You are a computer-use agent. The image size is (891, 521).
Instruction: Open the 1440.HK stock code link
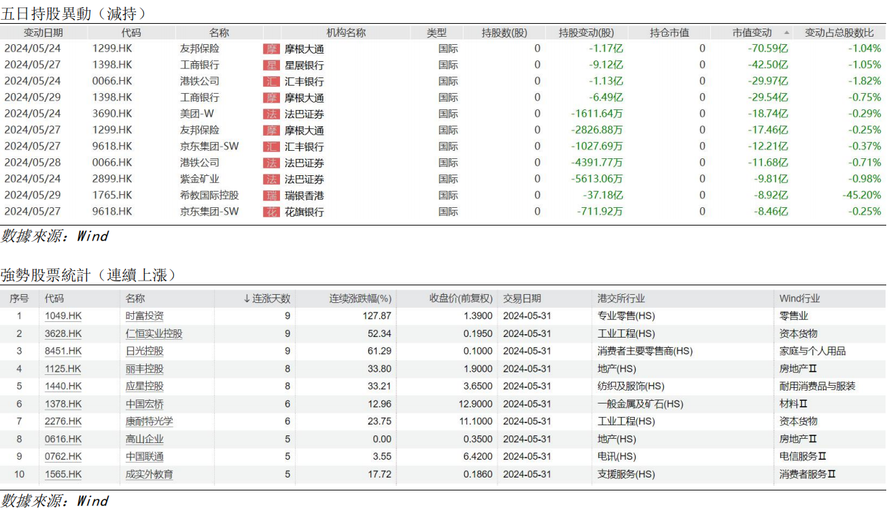coord(63,386)
